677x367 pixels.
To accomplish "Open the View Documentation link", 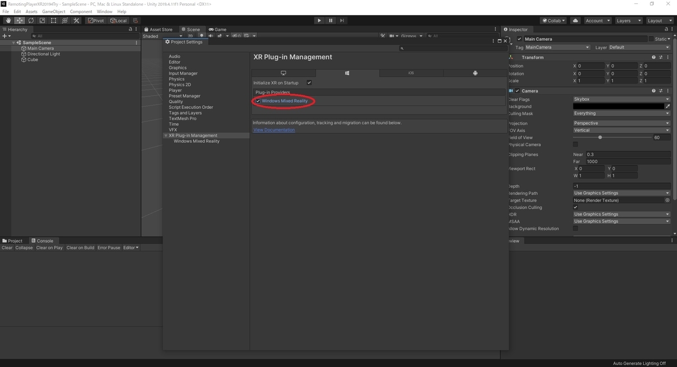I will tap(274, 130).
